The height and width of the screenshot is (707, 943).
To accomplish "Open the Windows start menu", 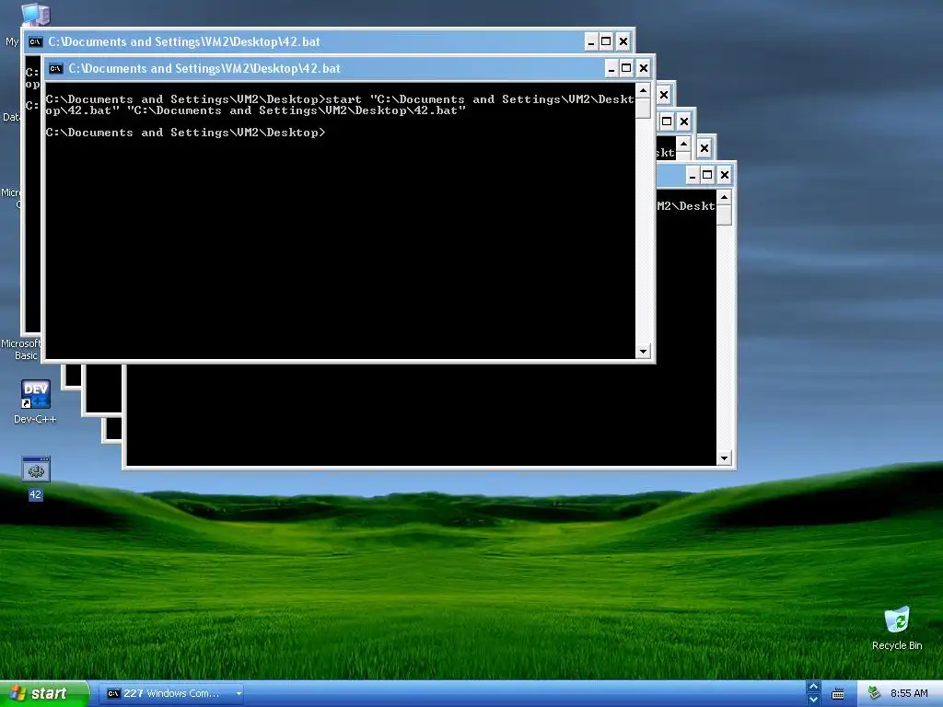I will pyautogui.click(x=45, y=694).
